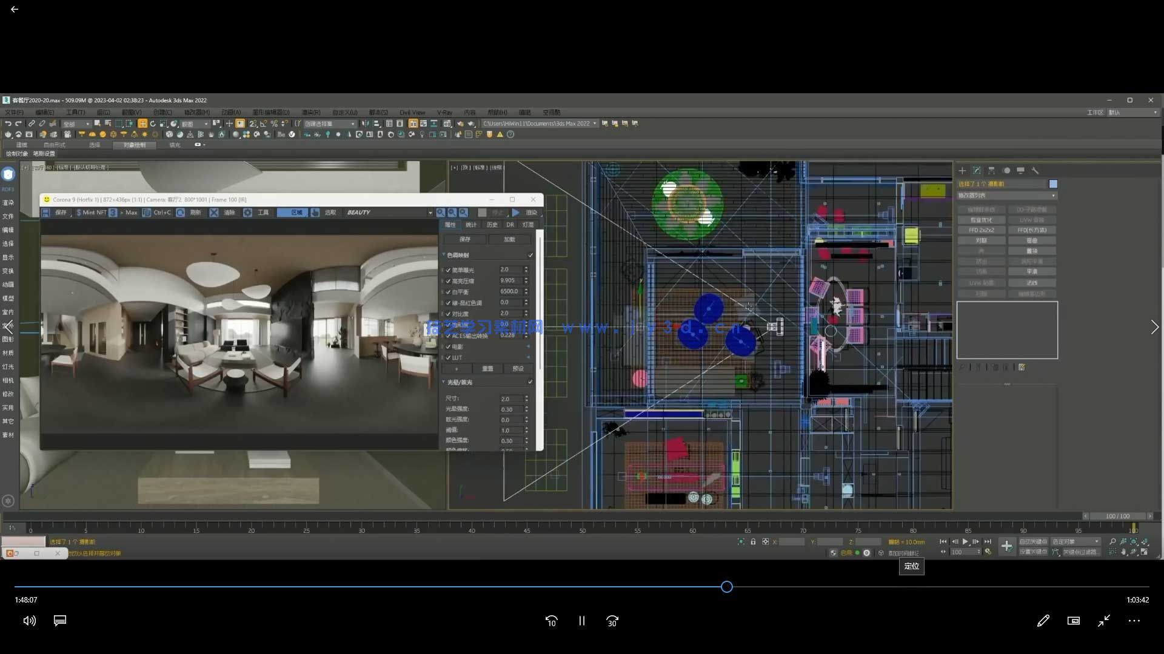
Task: Open the Create panel plus icon
Action: 962,171
